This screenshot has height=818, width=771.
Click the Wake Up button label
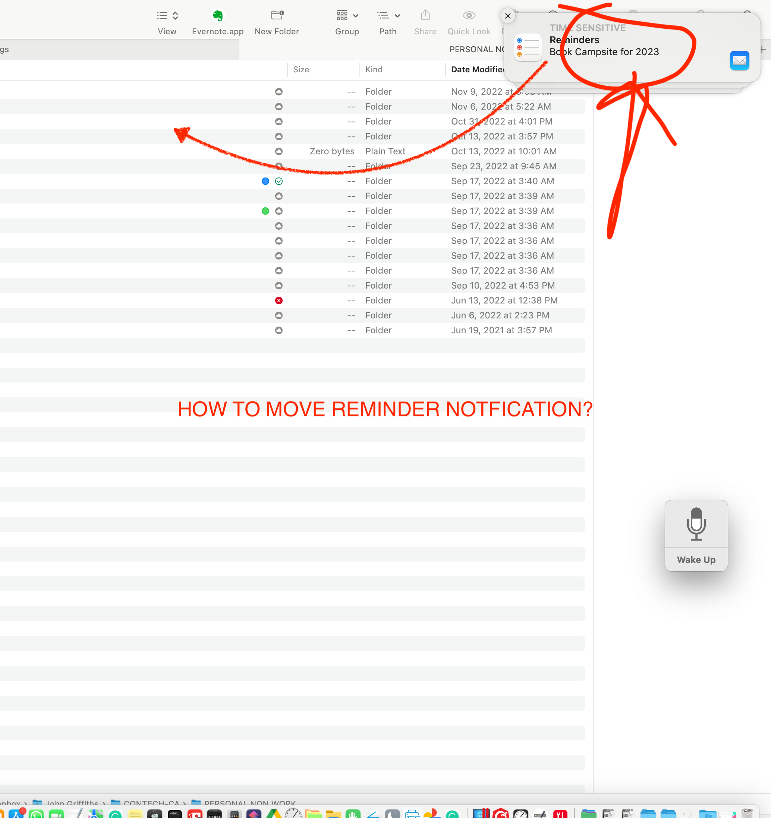696,560
